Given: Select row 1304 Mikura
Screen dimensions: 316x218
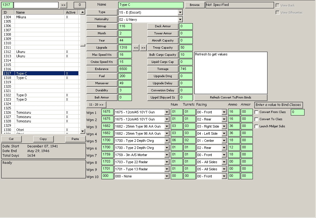Looking at the screenshot, I should tap(40, 17).
